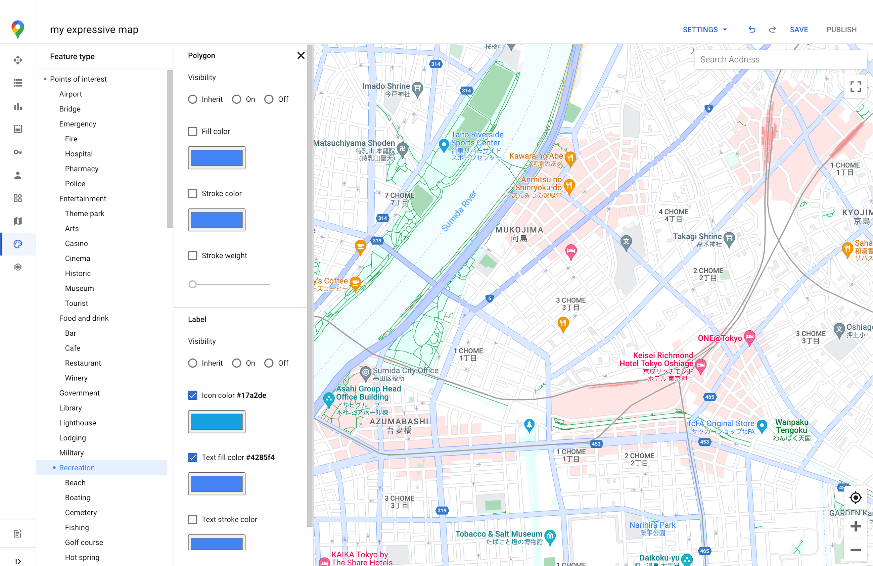Click the Takagi Shrine map marker
873x566 pixels.
coord(729,240)
